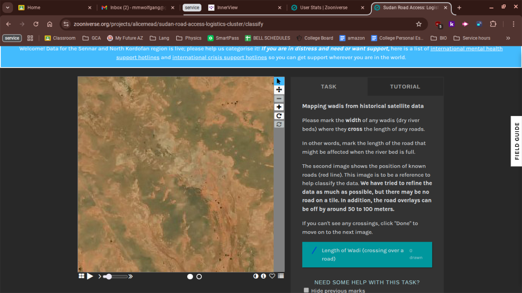522x293 pixels.
Task: Open the purple K extension
Action: point(451,24)
